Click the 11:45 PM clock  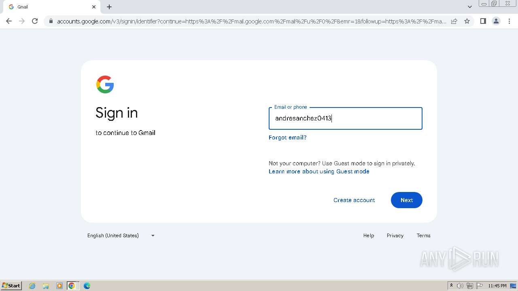click(497, 286)
